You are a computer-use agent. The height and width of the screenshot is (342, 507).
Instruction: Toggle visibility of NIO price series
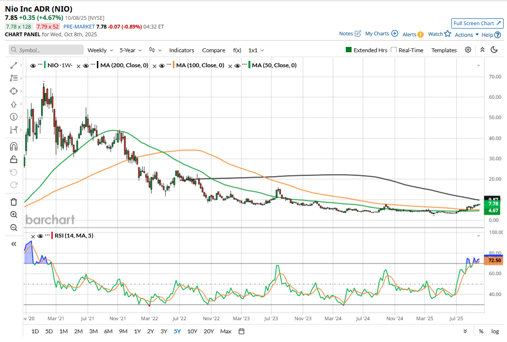click(32, 66)
